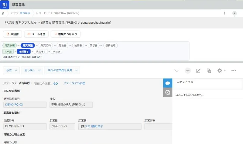Click the record breadcrumb デモ 機器の購入
Screen dimensions: 243x144
(58, 13)
